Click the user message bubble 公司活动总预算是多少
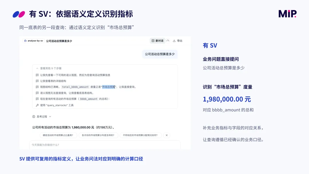The width and height of the screenshot is (309, 174). click(160, 54)
